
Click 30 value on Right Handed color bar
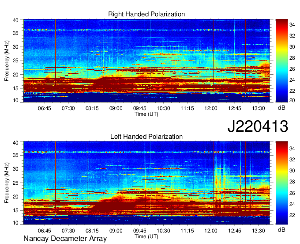click(x=292, y=47)
